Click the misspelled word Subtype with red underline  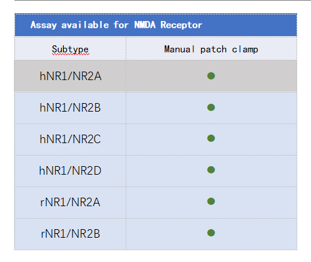[70, 49]
